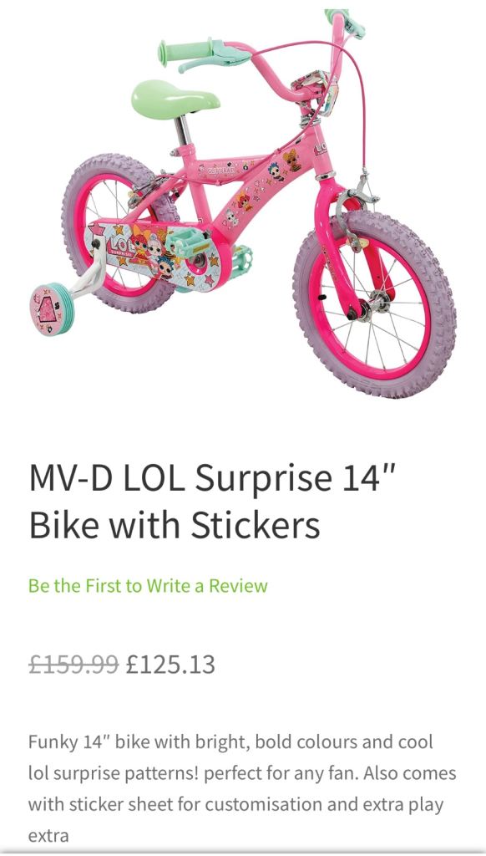This screenshot has width=486, height=856.
Task: Open the pink bike product image
Action: (x=243, y=203)
